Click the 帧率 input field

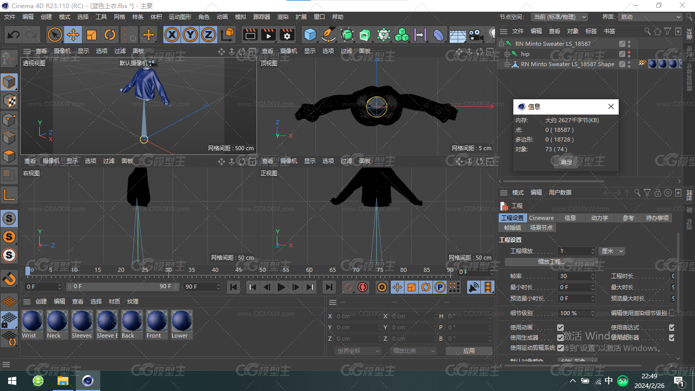576,276
